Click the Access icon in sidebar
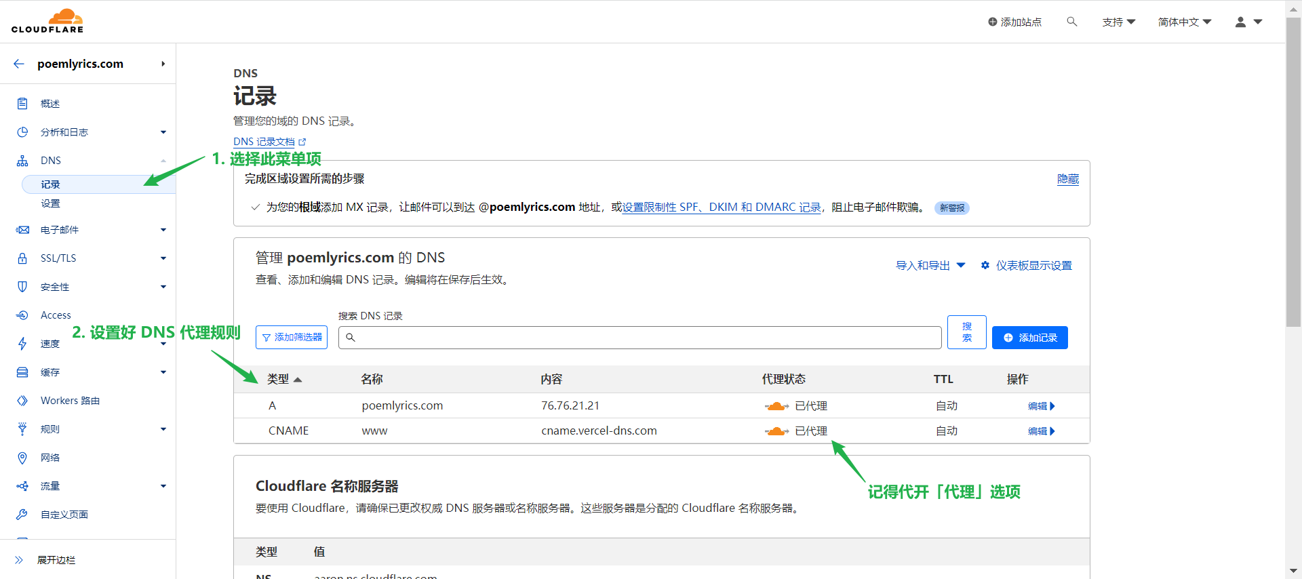 (22, 315)
